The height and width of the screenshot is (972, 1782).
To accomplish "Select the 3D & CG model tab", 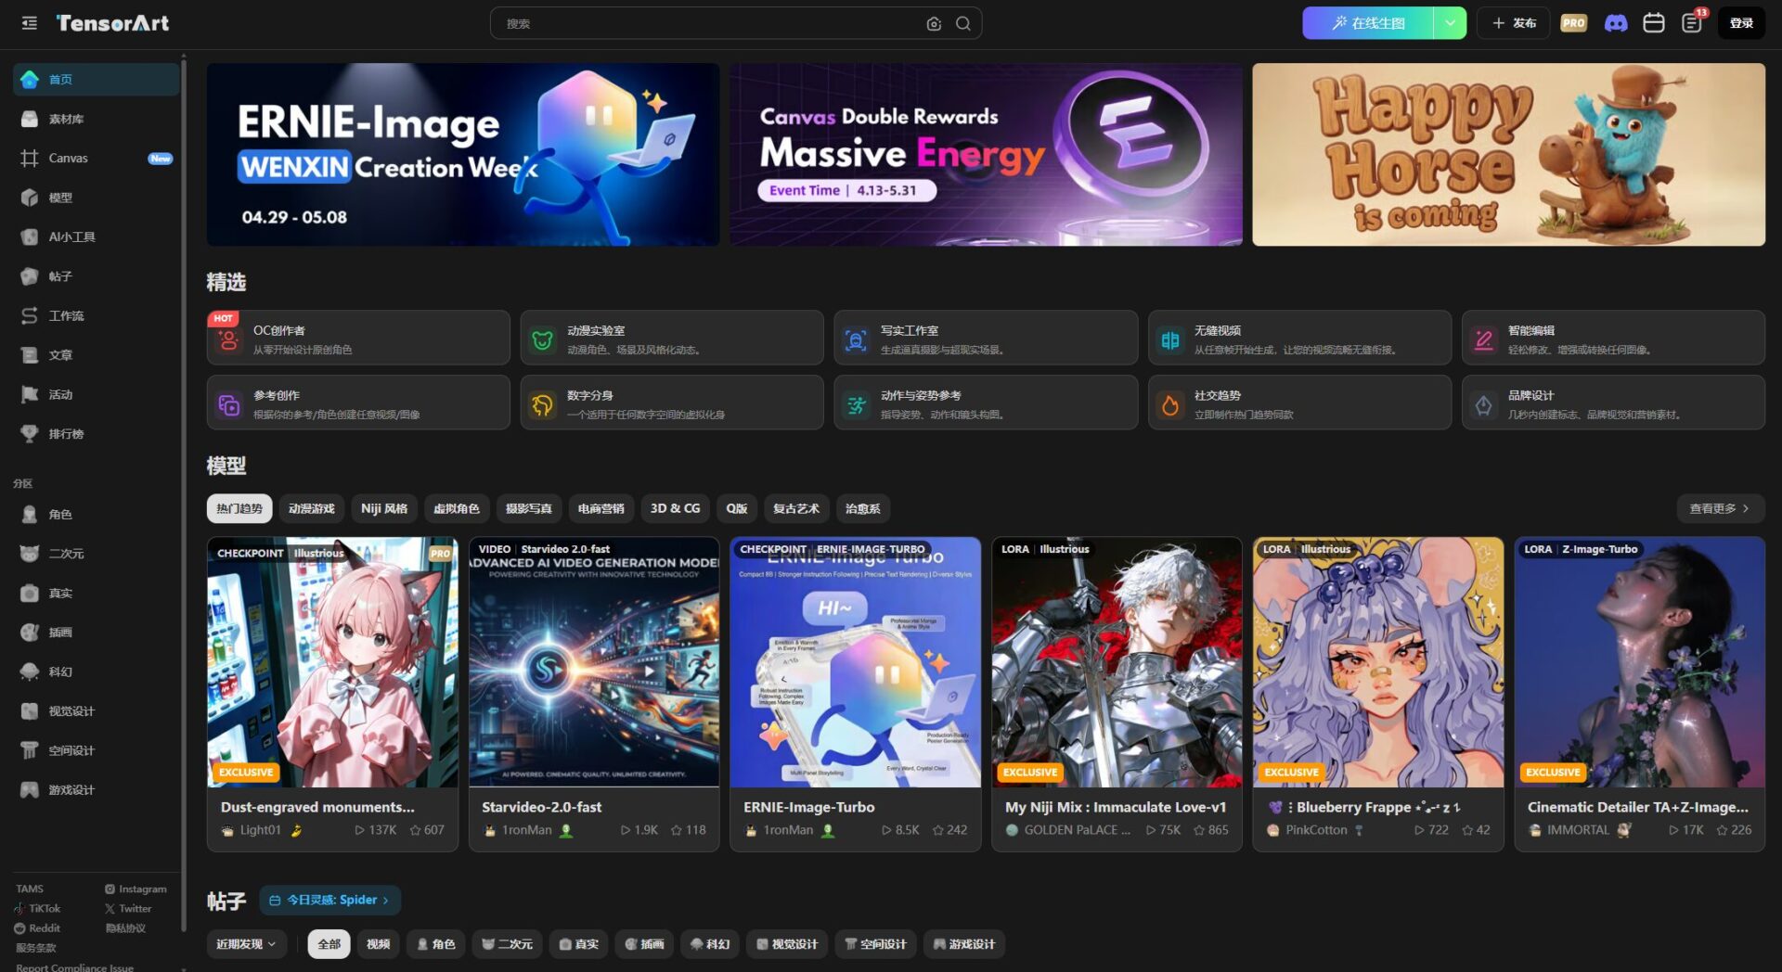I will 676,508.
